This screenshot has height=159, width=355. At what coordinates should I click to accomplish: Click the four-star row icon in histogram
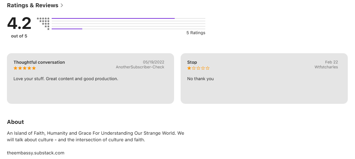coord(44,21)
